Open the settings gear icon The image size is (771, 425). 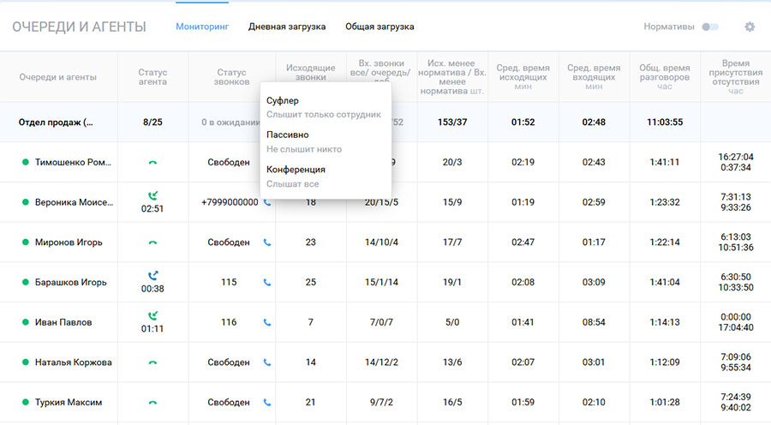(x=750, y=27)
